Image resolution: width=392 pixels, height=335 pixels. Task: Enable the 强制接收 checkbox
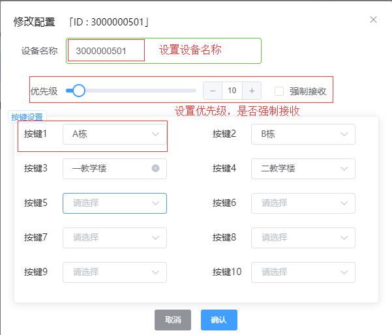pos(279,91)
